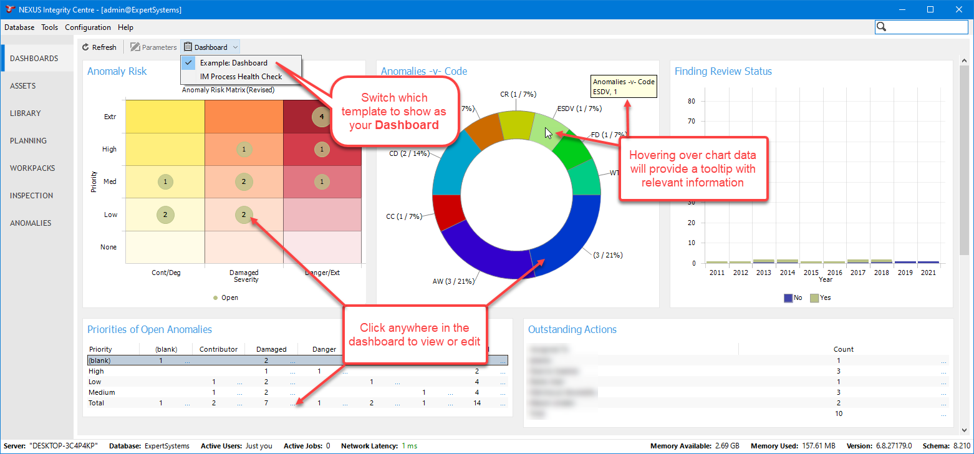Toggle the Yes series legend marker
Screen dimensions: 974x454
click(814, 297)
